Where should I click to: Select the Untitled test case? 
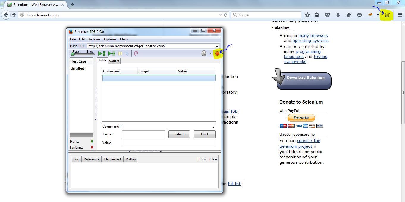coord(77,68)
